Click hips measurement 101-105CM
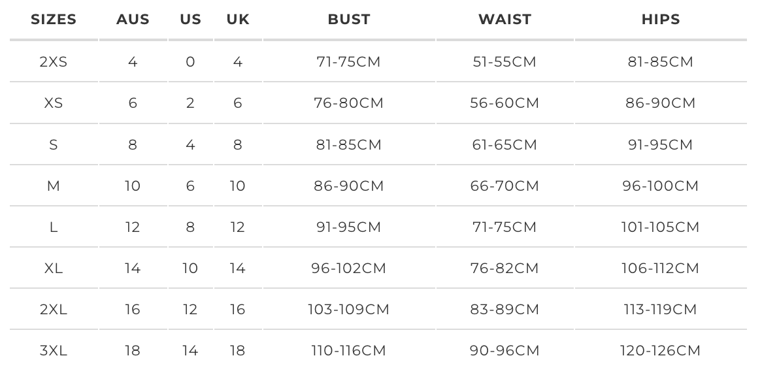This screenshot has width=762, height=375. click(x=661, y=227)
